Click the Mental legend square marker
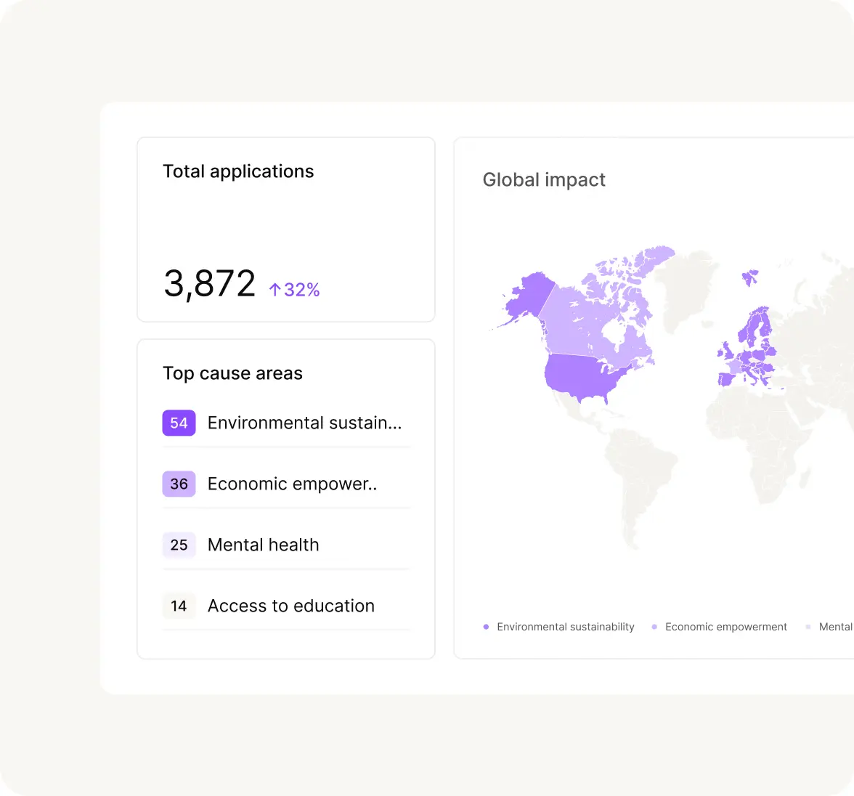Viewport: 854px width, 796px height. pyautogui.click(x=808, y=627)
